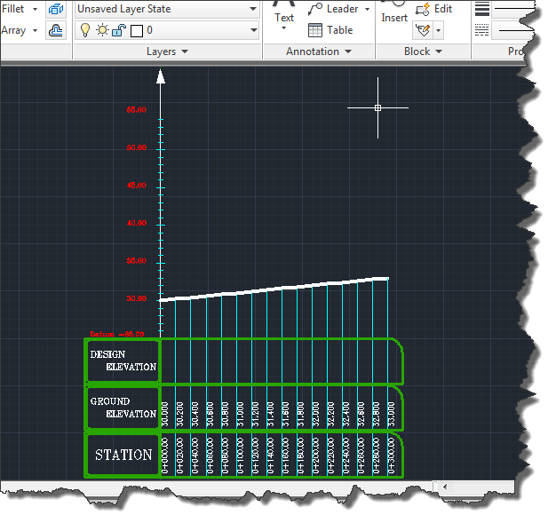Click the stacked boxes icon beside Fillet
Screen dimensions: 556x523
tap(55, 9)
